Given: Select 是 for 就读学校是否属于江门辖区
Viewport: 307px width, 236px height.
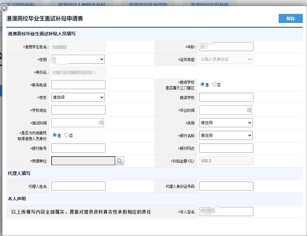Looking at the screenshot, I should point(203,85).
